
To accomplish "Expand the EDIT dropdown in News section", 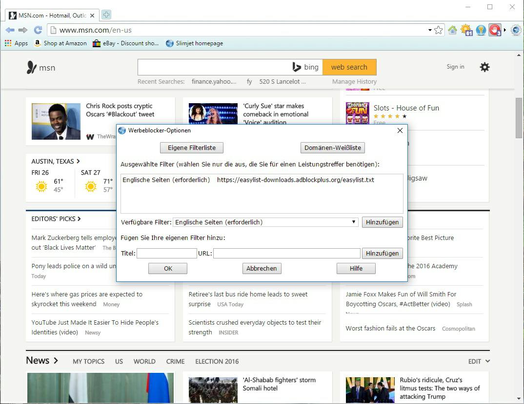I will click(479, 361).
